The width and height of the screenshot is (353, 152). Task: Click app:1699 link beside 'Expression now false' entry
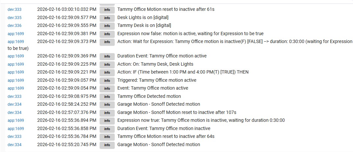click(x=16, y=34)
